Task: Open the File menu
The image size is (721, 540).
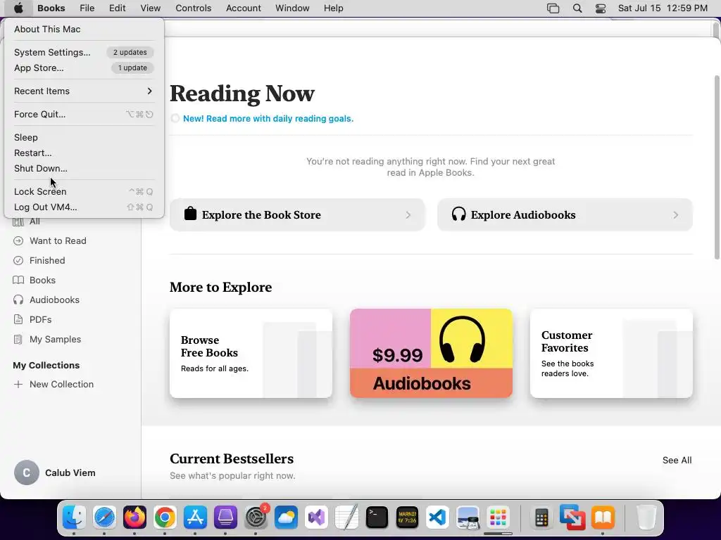Action: pos(87,8)
